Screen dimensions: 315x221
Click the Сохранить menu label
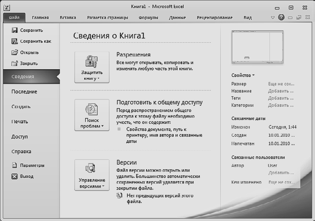31,30
